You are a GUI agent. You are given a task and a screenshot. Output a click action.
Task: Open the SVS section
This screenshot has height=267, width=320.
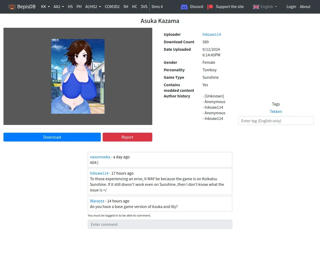tap(144, 7)
